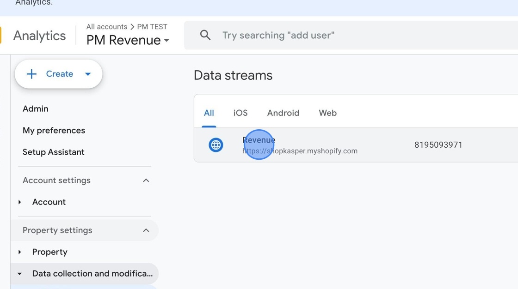Expand the Account tree item
The height and width of the screenshot is (289, 518).
(x=19, y=202)
